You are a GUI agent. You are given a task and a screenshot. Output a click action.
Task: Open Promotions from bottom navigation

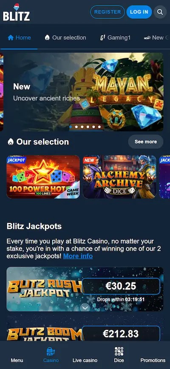pyautogui.click(x=153, y=360)
